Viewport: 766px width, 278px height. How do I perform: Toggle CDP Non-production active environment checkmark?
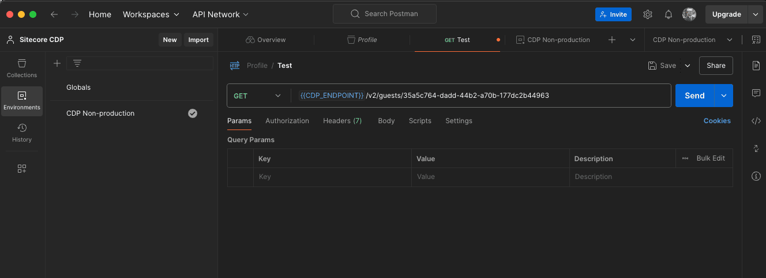click(193, 113)
